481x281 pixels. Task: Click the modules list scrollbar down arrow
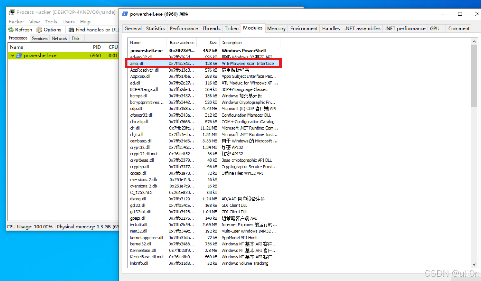(x=475, y=264)
